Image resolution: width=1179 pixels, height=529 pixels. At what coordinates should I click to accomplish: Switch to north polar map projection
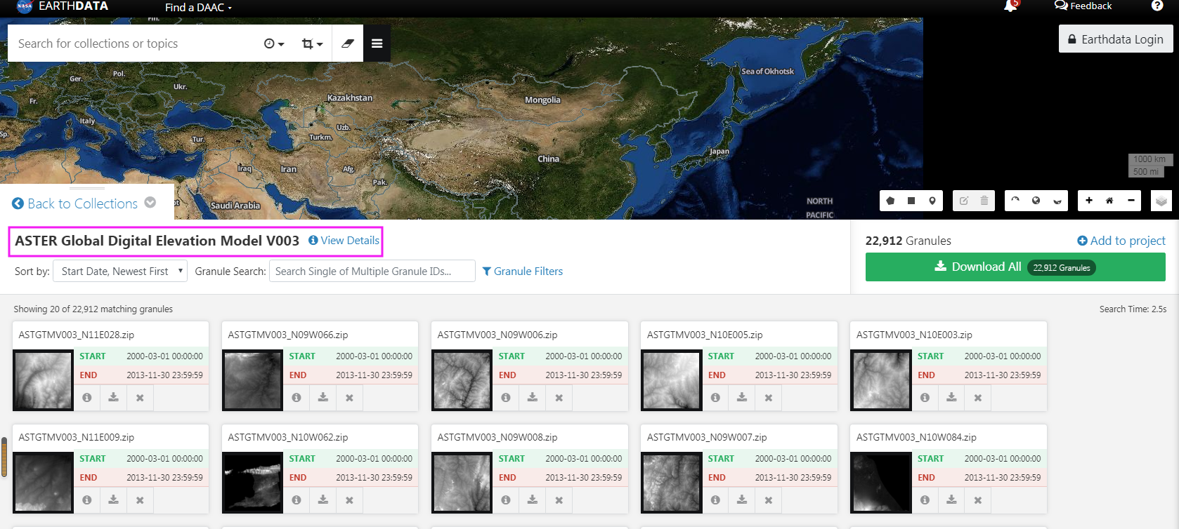[1015, 201]
